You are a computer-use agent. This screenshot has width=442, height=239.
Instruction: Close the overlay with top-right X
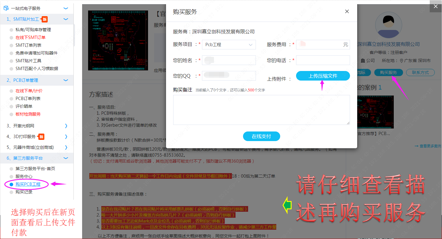(x=435, y=7)
